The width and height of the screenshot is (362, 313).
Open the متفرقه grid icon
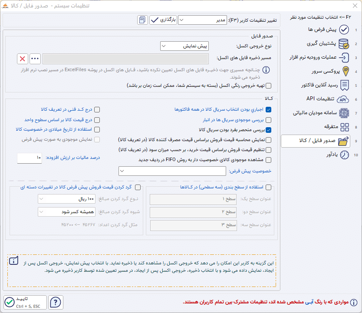(x=345, y=127)
